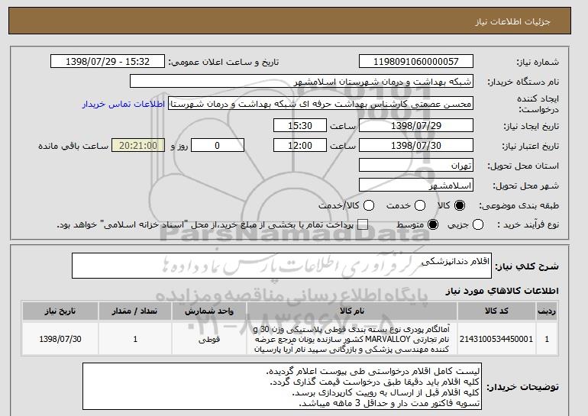Click the quantity cell showing 1

coord(135,339)
